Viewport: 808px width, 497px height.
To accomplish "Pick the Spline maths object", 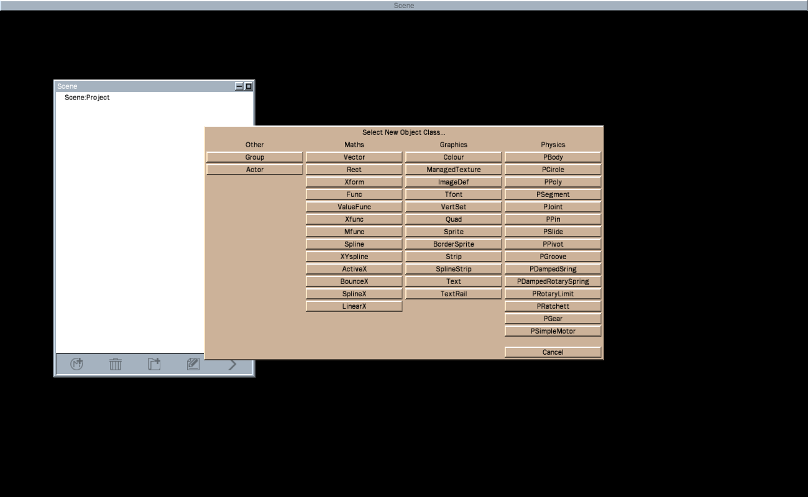I will (354, 244).
